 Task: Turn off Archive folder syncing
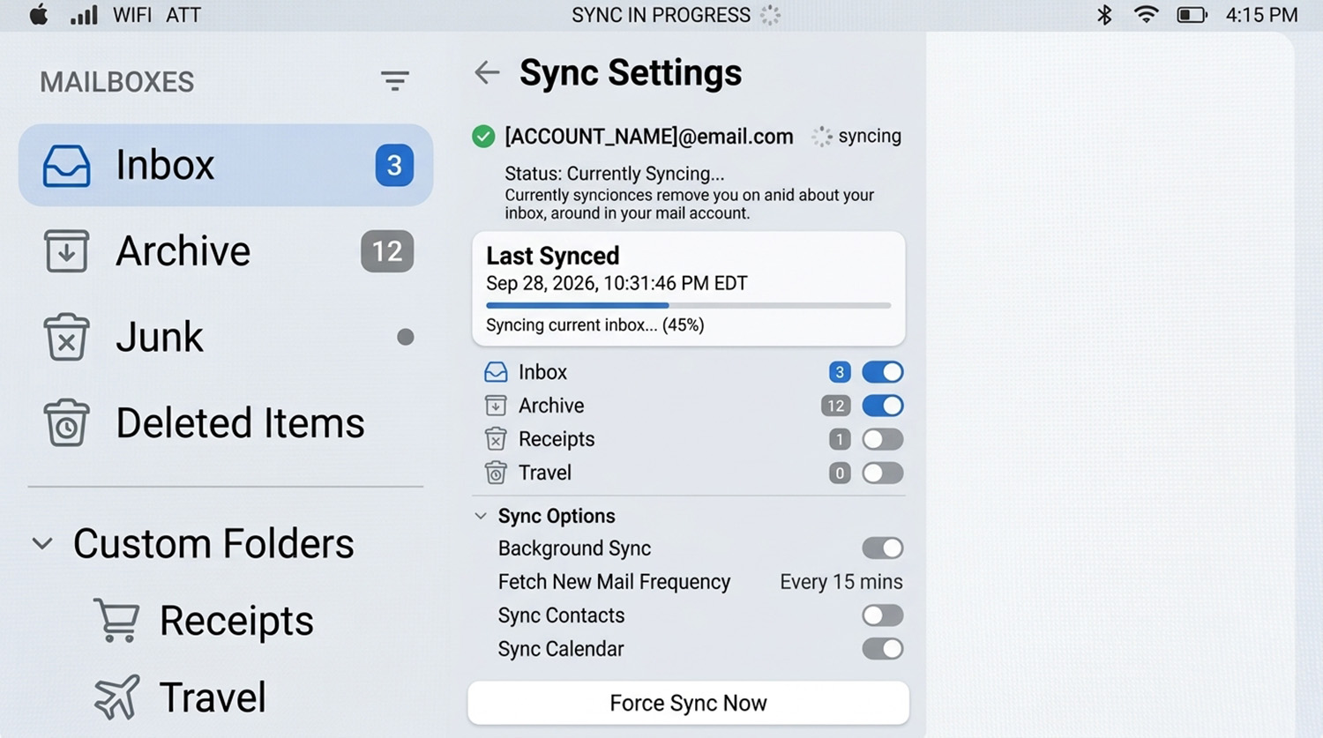[x=883, y=406]
